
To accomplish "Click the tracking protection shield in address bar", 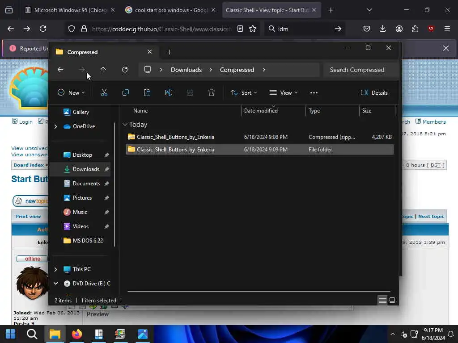I will pyautogui.click(x=72, y=29).
